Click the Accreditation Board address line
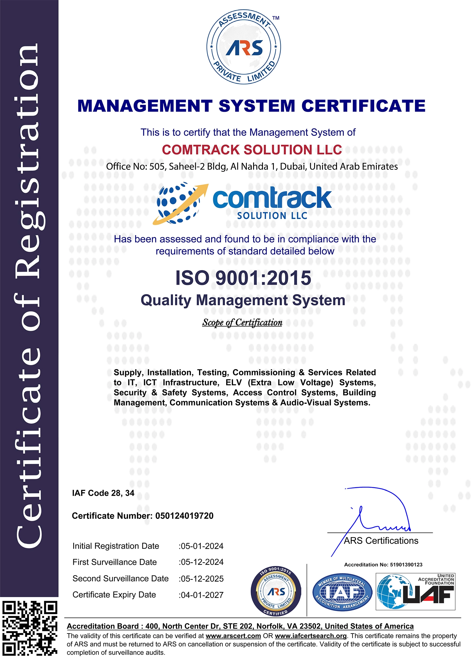 coord(240,626)
